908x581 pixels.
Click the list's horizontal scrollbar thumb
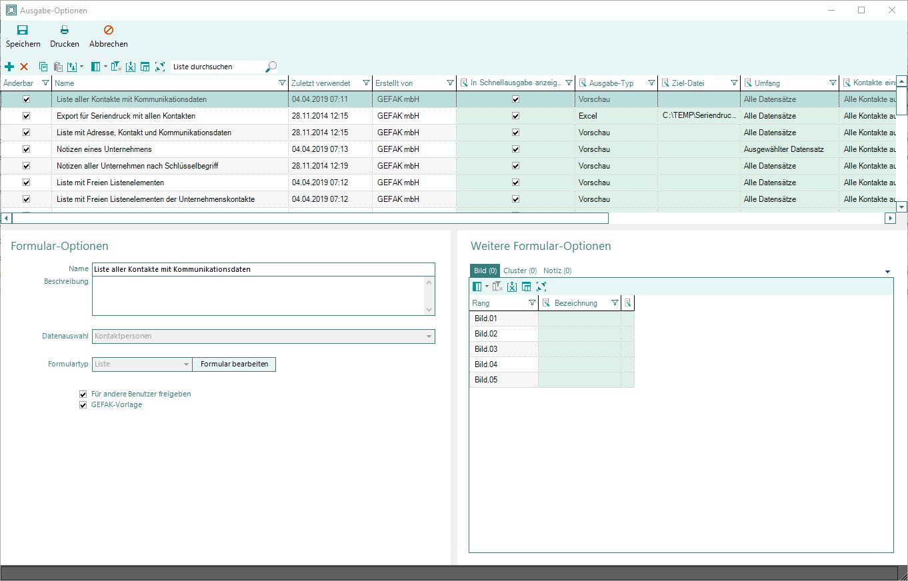[310, 218]
